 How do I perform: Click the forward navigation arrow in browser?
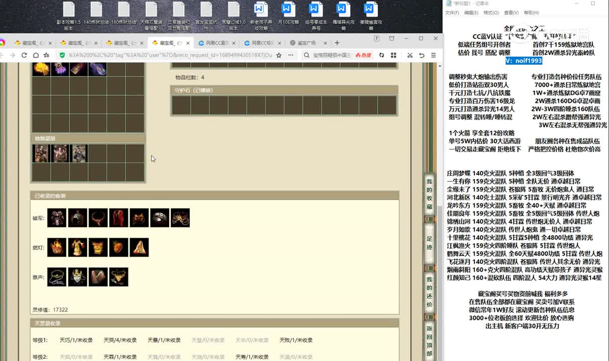pos(13,55)
